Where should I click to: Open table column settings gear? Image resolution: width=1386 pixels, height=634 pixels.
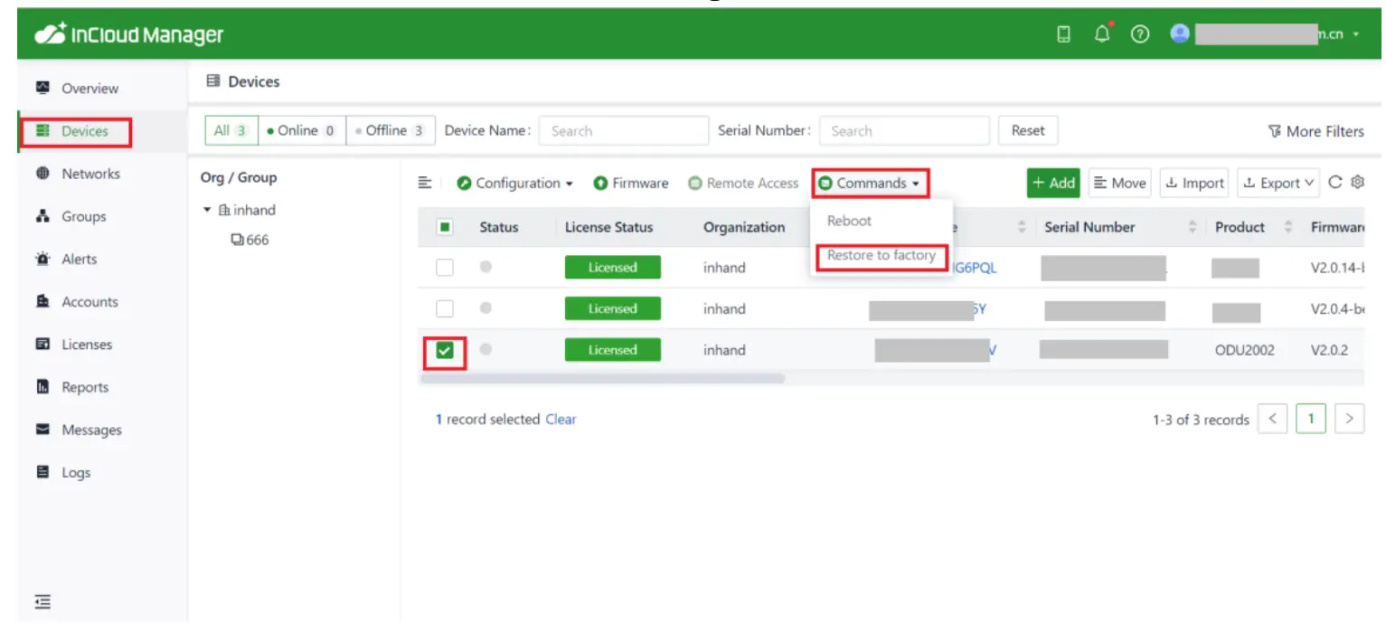1357,183
